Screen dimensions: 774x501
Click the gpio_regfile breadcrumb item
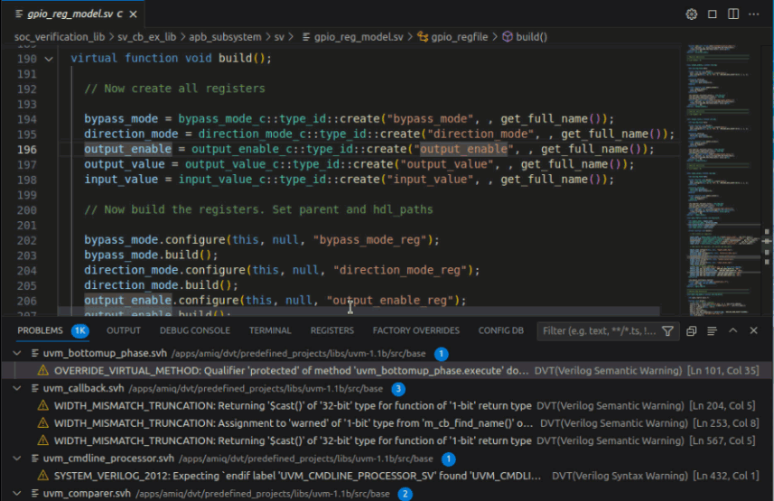point(457,37)
